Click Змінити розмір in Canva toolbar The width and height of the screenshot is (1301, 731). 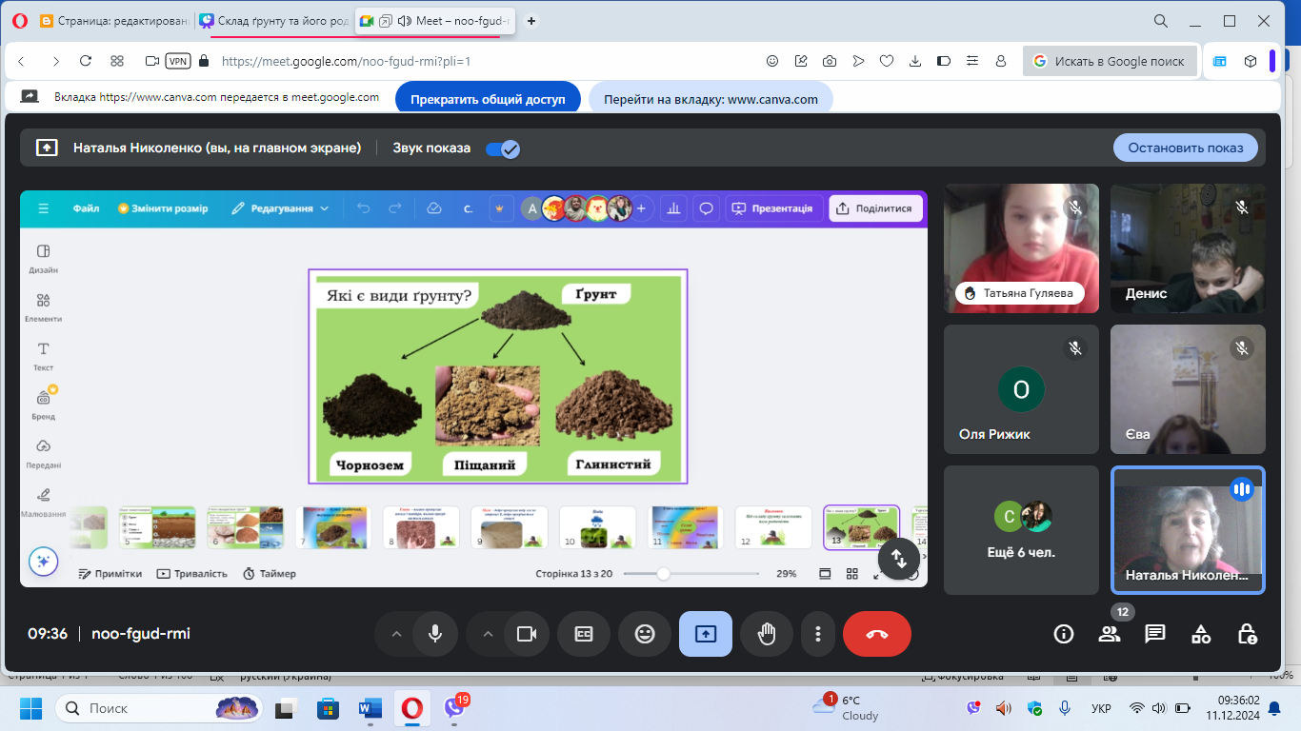point(163,208)
